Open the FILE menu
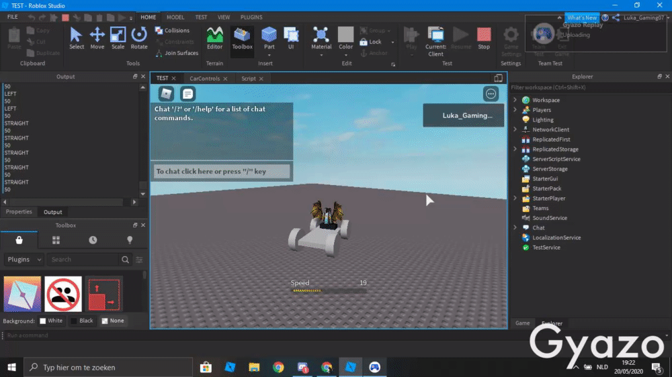The height and width of the screenshot is (377, 672). [12, 17]
